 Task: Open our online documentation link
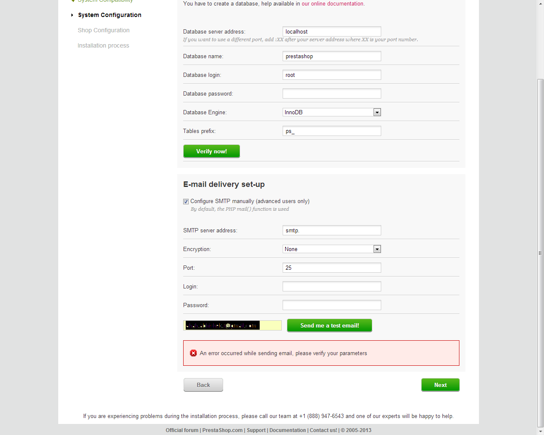(x=332, y=4)
